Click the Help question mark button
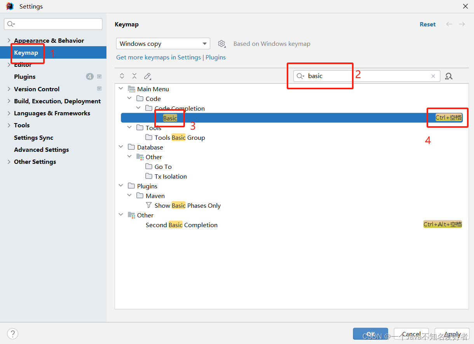The height and width of the screenshot is (344, 474). [12, 334]
